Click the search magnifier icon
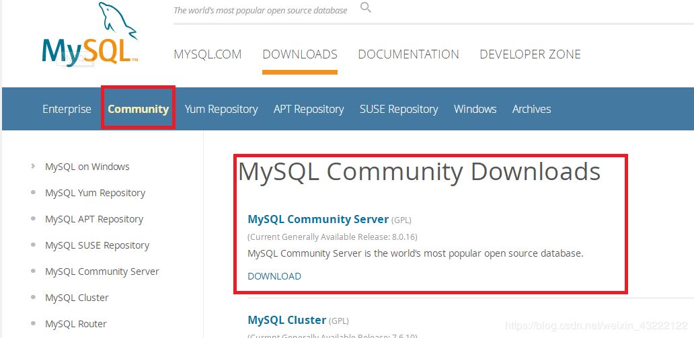 point(366,7)
